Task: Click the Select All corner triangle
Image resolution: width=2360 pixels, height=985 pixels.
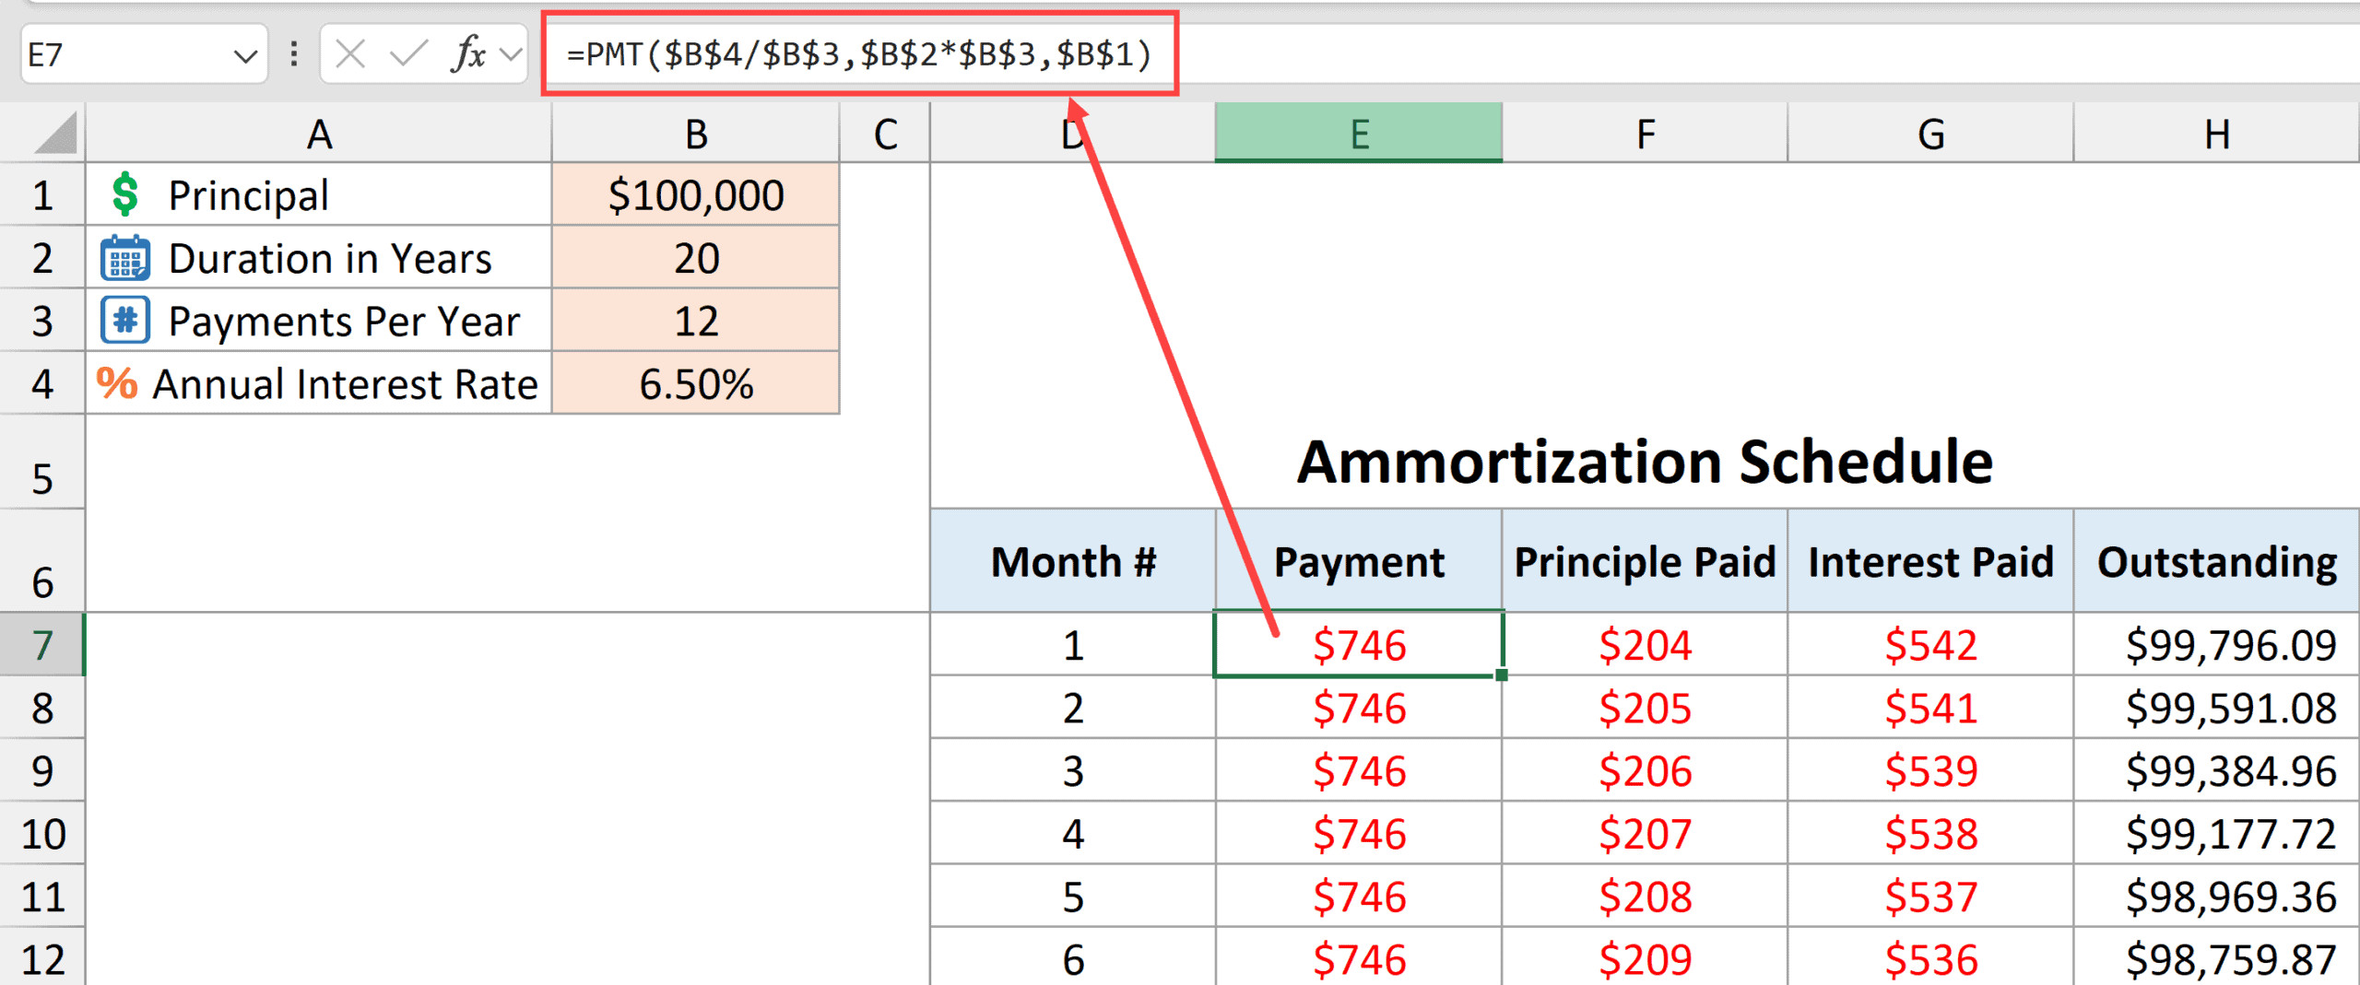Action: 55,135
